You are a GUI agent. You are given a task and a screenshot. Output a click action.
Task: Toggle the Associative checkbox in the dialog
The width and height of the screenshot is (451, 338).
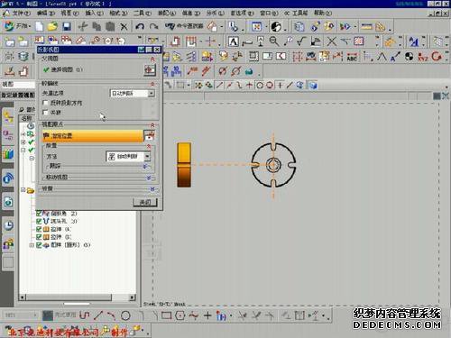[x=45, y=113]
